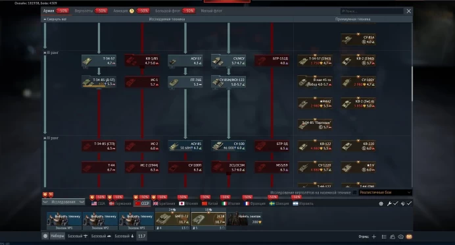This screenshot has height=245, width=455.
Task: Click the Исследования button
Action: tap(63, 202)
